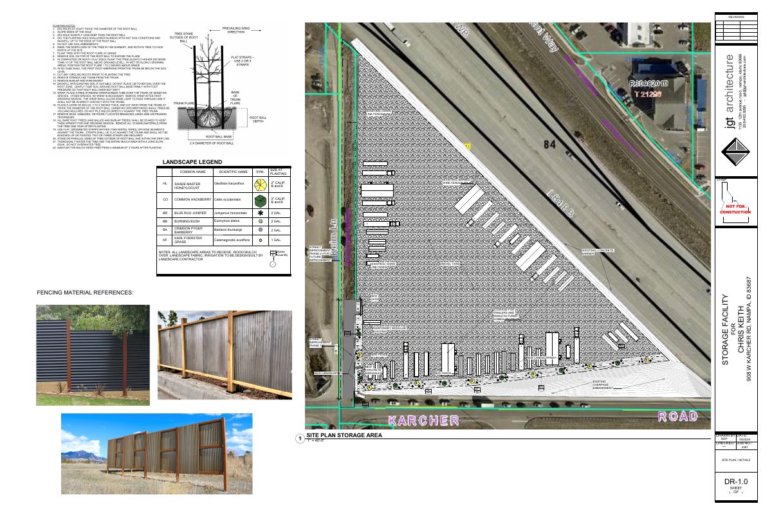Click the SIZE AT PLANTING column header
Screen dimensions: 772x515
(279, 172)
